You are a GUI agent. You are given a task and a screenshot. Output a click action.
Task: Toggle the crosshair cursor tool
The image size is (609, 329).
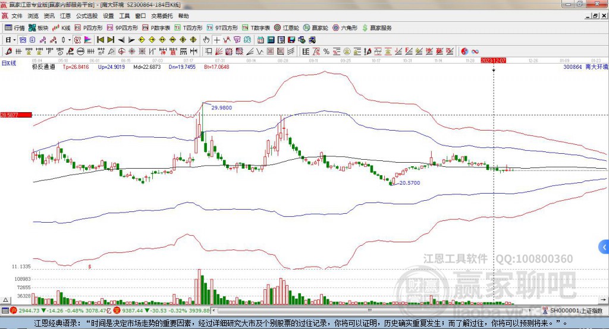[x=217, y=40]
